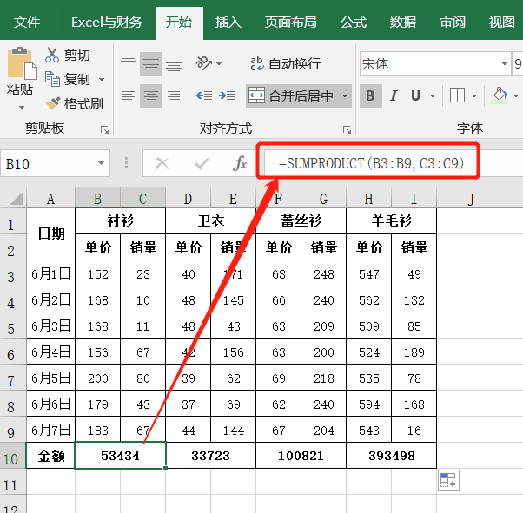Open the Paste options dropdown arrow
The height and width of the screenshot is (513, 523).
click(x=22, y=107)
